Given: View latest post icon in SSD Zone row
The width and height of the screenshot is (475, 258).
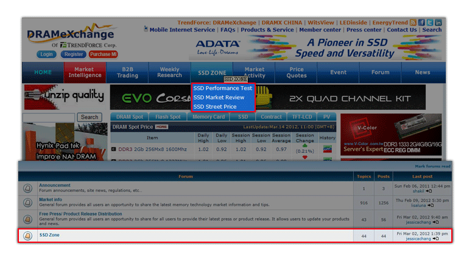Looking at the screenshot, I should (x=435, y=239).
